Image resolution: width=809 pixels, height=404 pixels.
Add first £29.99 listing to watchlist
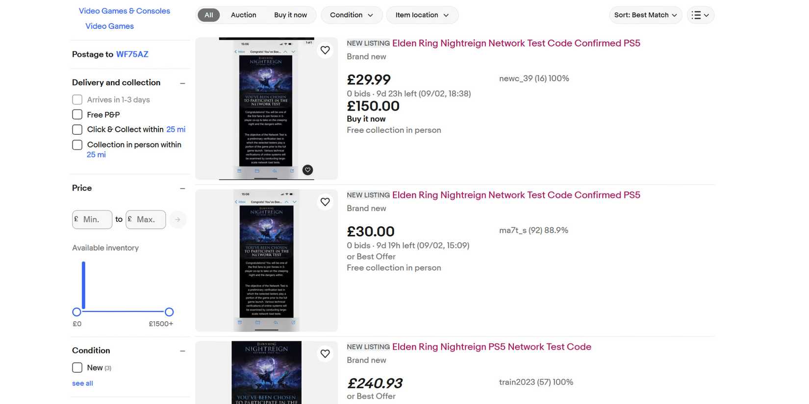325,50
